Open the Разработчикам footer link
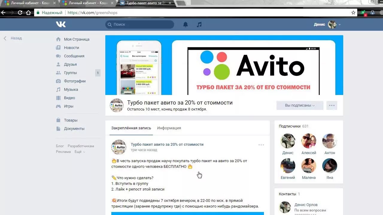The width and height of the screenshot is (383, 215). coord(81,146)
